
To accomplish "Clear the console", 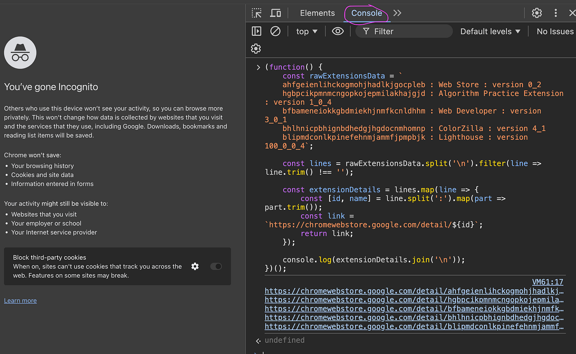I will (275, 31).
